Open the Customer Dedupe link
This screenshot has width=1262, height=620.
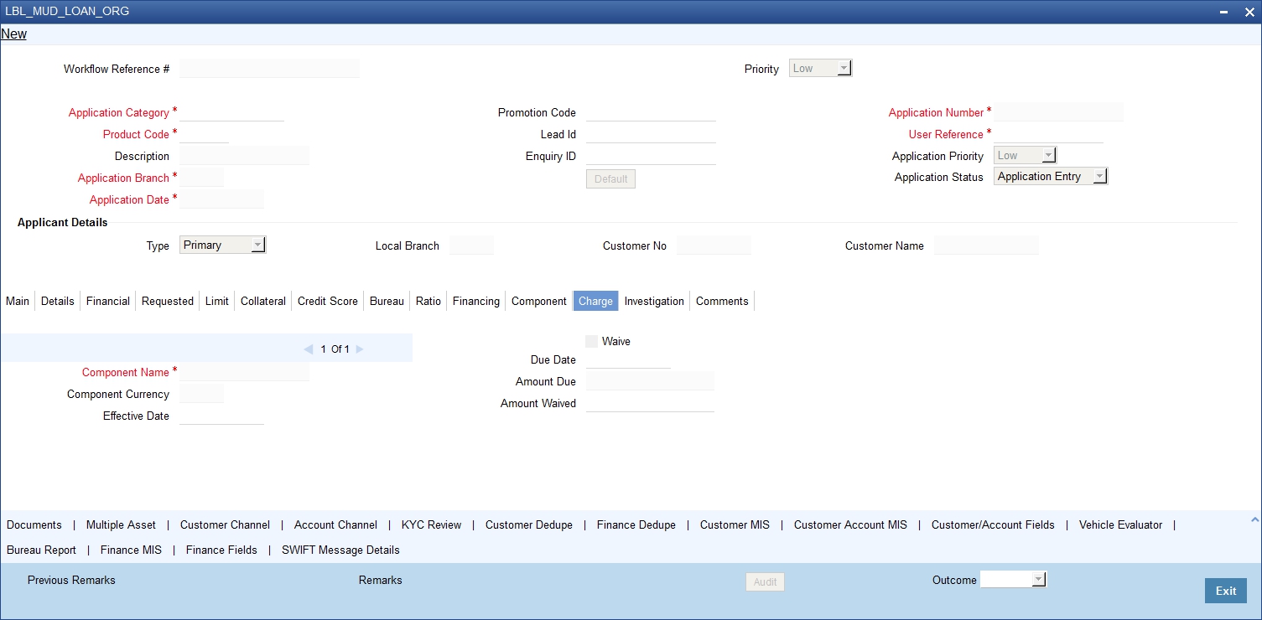[x=529, y=524]
